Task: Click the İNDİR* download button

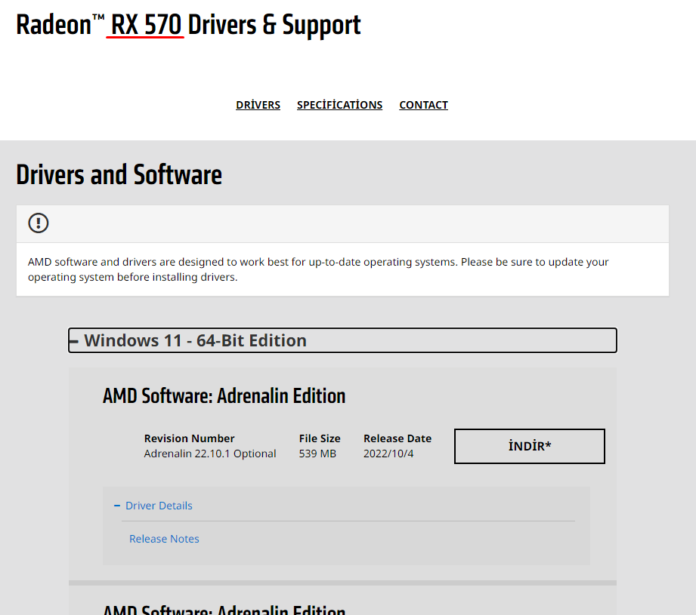Action: (x=530, y=446)
